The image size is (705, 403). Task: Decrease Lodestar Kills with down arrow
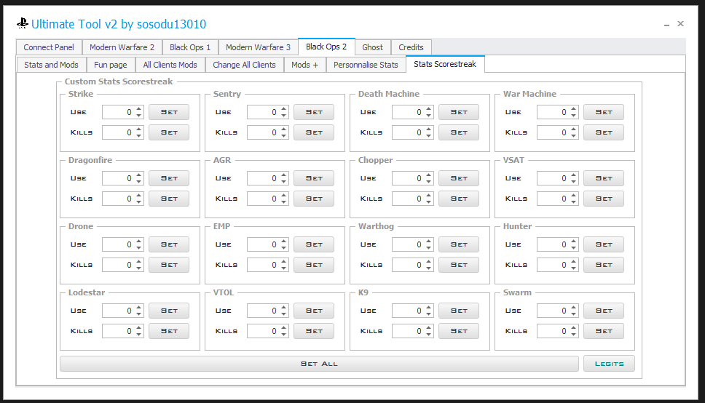(x=139, y=335)
